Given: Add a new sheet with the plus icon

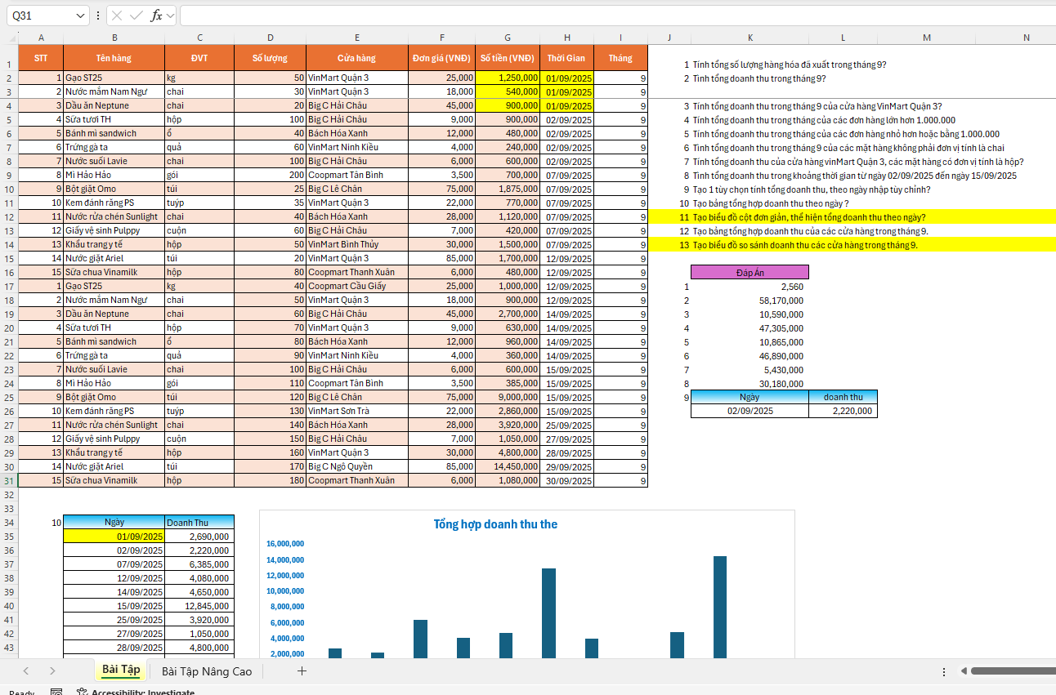Looking at the screenshot, I should (302, 671).
